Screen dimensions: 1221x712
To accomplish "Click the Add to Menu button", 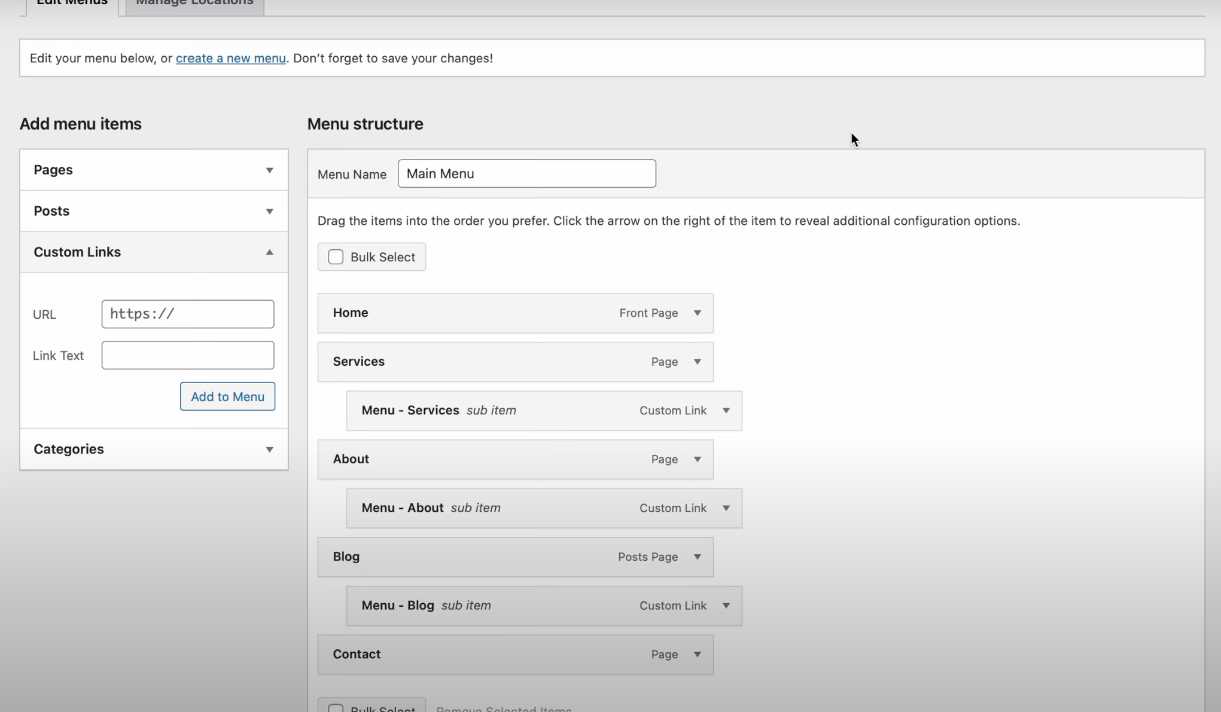I will coord(227,396).
